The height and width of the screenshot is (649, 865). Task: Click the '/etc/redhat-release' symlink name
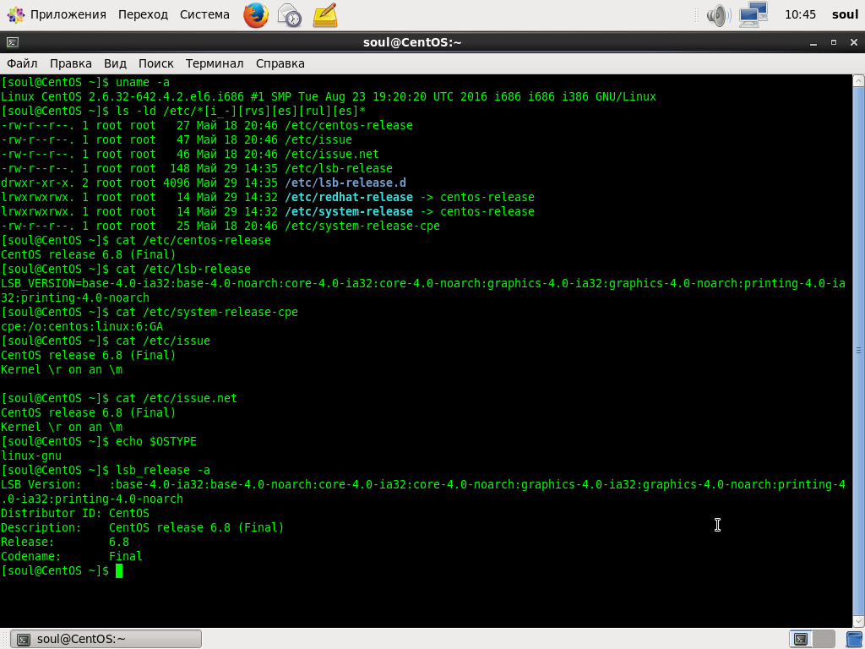(x=349, y=197)
